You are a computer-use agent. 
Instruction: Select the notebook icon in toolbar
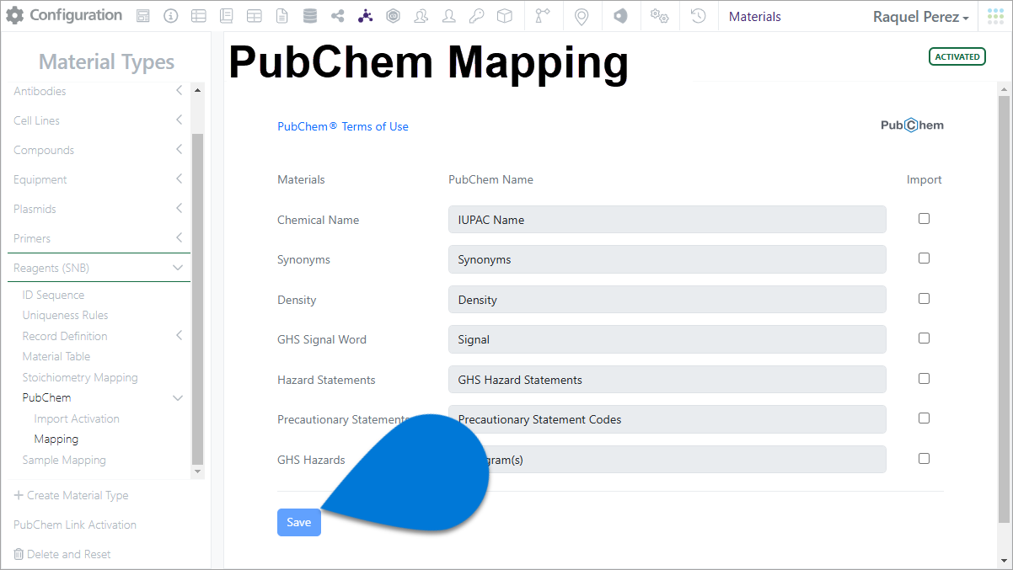coord(226,16)
